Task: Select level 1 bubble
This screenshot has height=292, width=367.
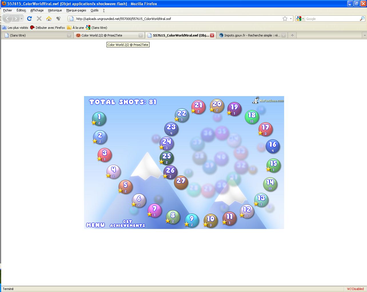Action: click(99, 119)
